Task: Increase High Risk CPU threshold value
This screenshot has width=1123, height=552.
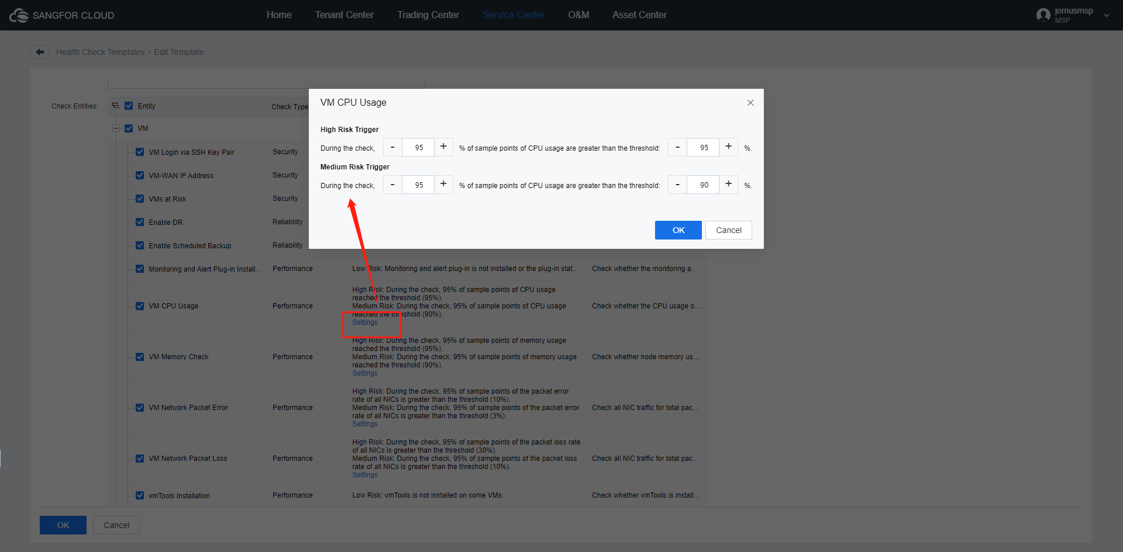Action: (x=728, y=147)
